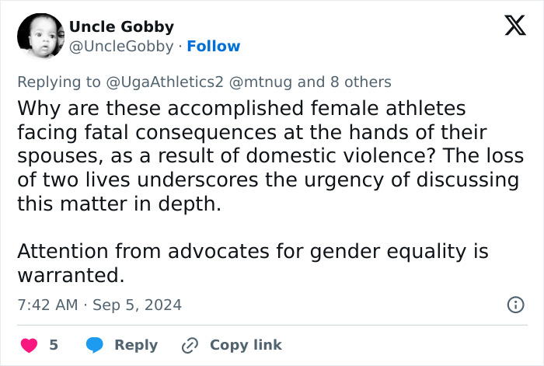Click the blue reply speech bubble icon
This screenshot has width=544, height=366.
95,345
